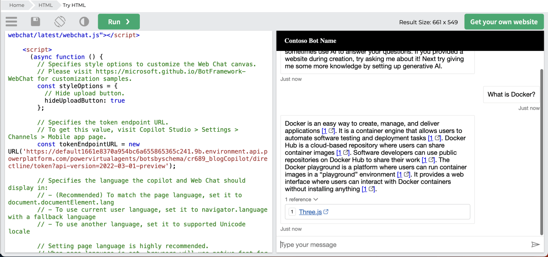The width and height of the screenshot is (548, 257).
Task: Select the Try HTML breadcrumb
Action: click(74, 5)
